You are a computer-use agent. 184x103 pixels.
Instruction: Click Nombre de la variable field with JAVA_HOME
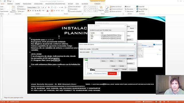[x=113, y=49]
